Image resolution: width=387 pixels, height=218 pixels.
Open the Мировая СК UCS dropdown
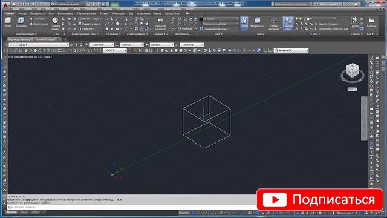coord(291,50)
